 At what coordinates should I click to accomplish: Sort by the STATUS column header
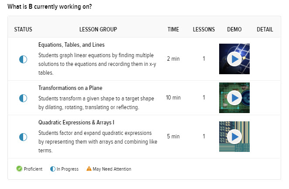tap(23, 29)
